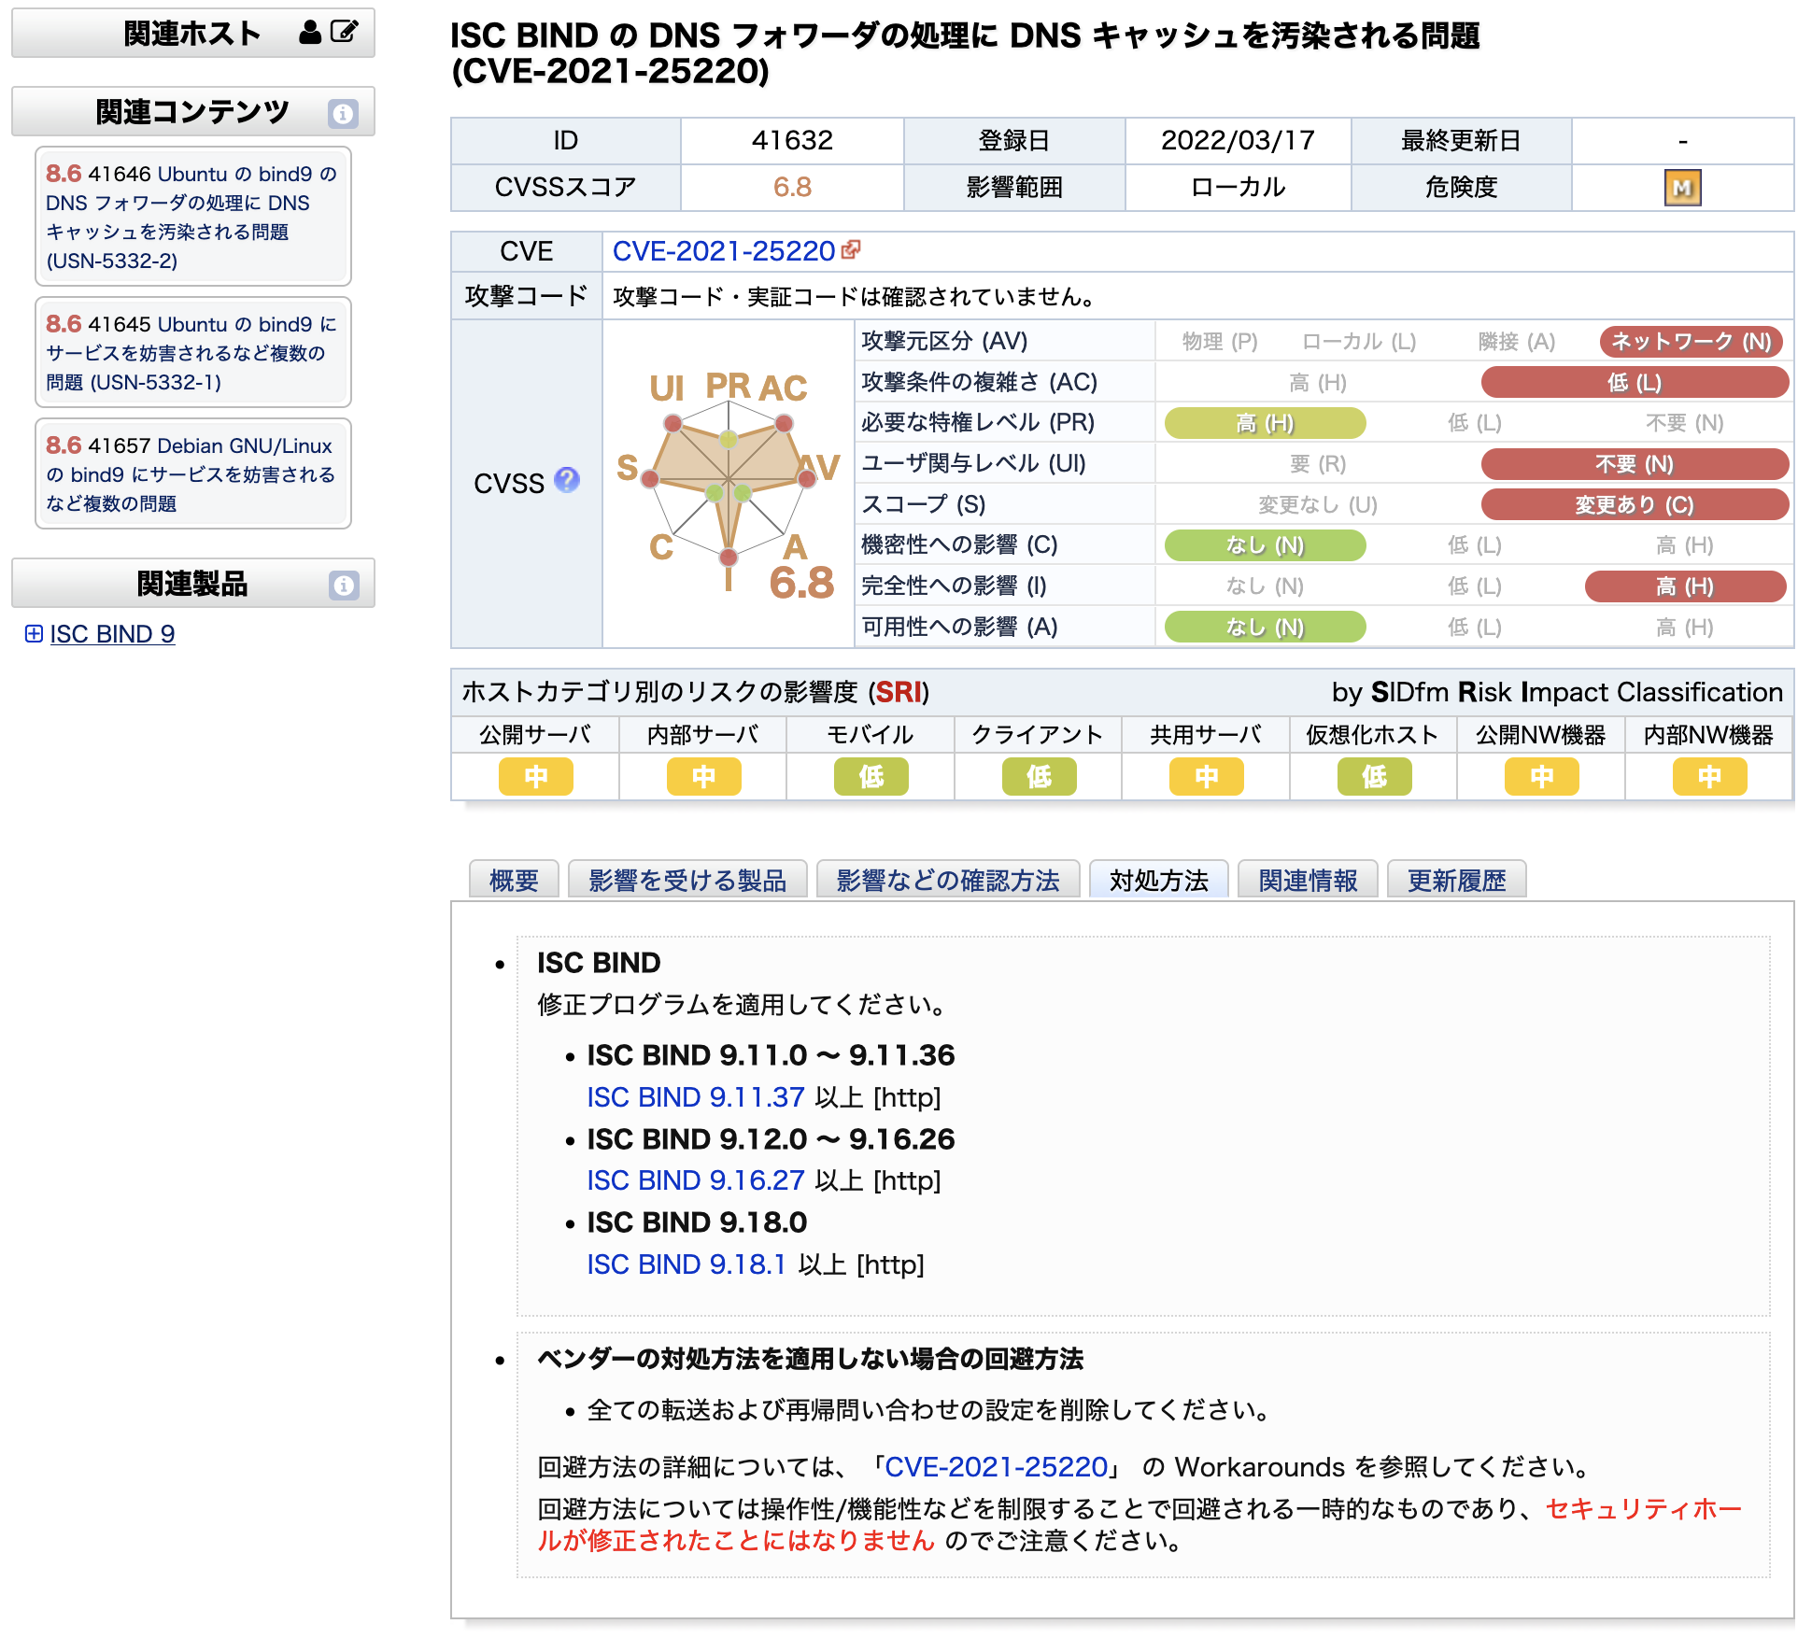Click the 不要 (N) user interaction pill
The width and height of the screenshot is (1812, 1638).
click(x=1635, y=464)
